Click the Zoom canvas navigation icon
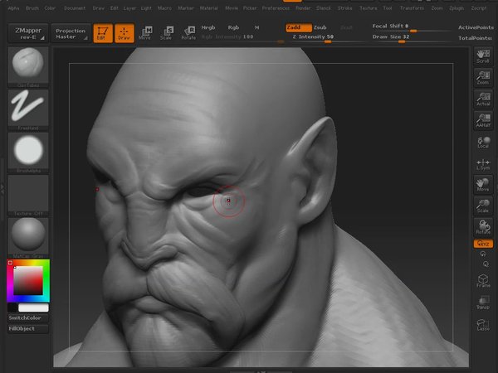Screen dimensions: 498x373 coord(483,77)
